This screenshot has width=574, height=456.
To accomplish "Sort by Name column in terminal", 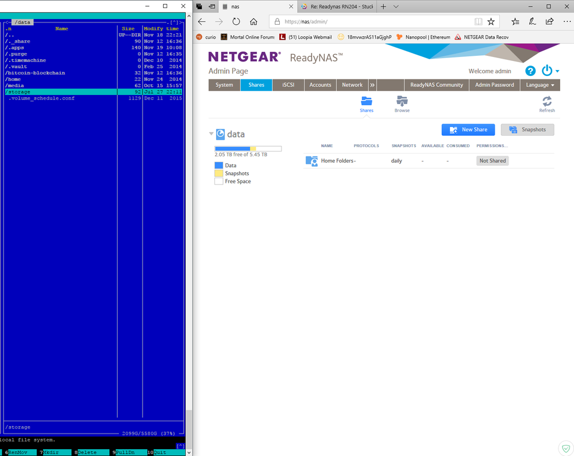I will tap(61, 29).
